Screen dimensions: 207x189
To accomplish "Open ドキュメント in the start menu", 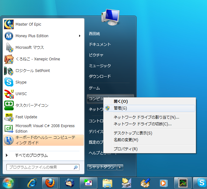I will [x=100, y=45].
